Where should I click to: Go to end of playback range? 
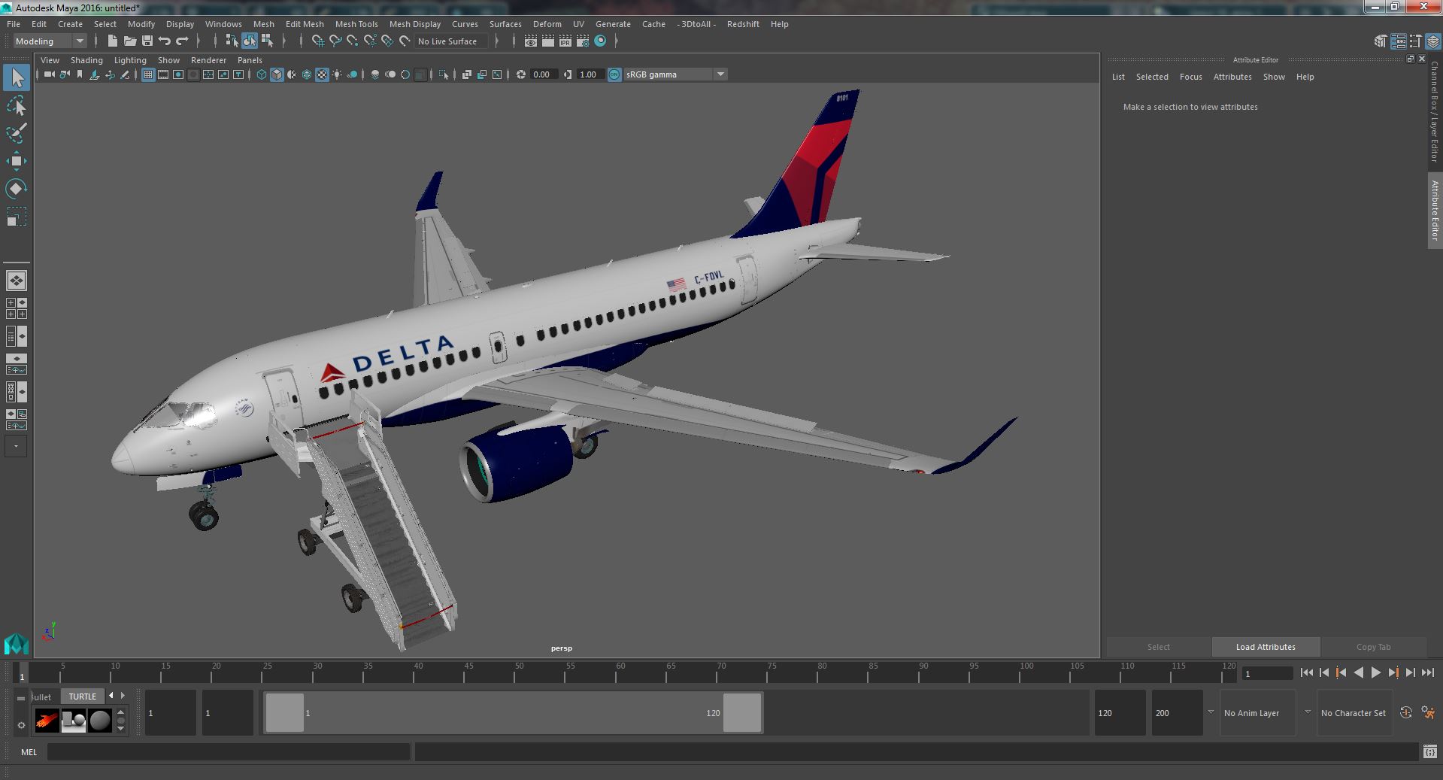click(x=1427, y=673)
